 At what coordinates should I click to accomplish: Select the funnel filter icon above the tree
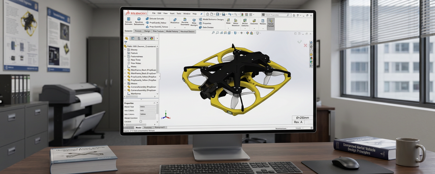[126, 42]
